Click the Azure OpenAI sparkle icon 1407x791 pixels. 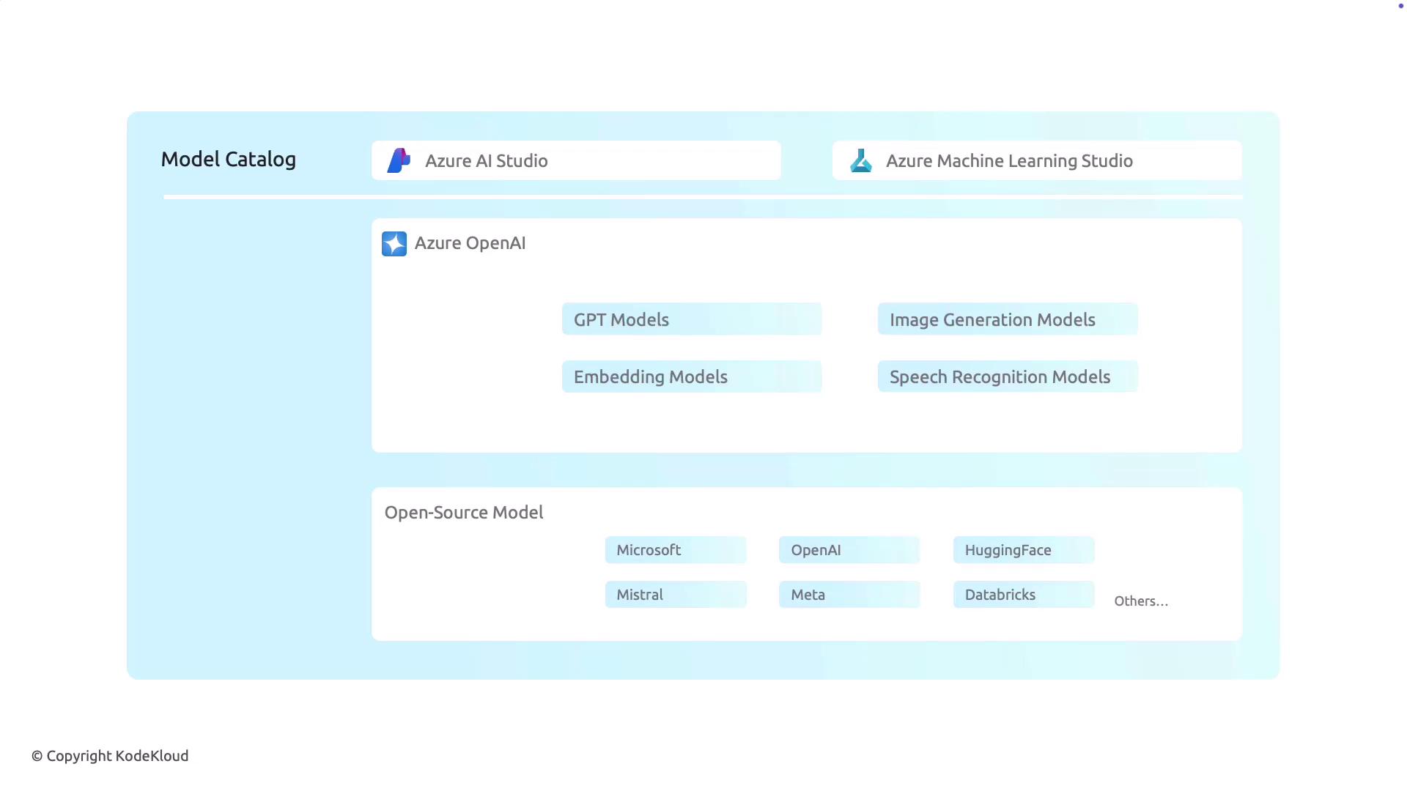coord(394,244)
